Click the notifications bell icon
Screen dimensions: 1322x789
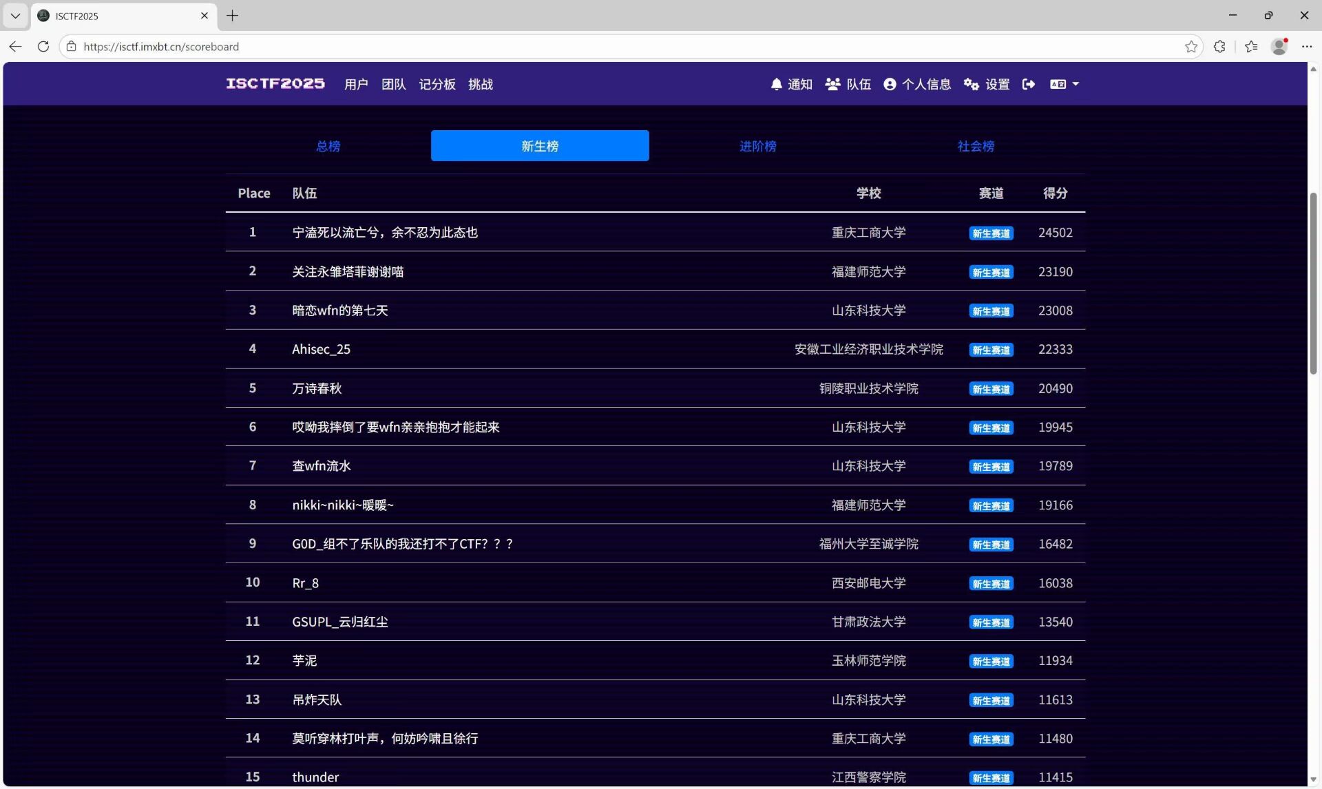click(777, 84)
